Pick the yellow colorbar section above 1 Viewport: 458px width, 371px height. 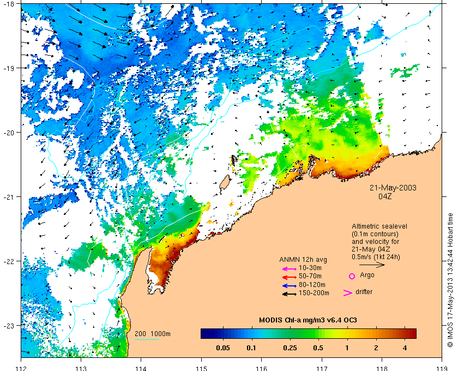click(x=347, y=333)
